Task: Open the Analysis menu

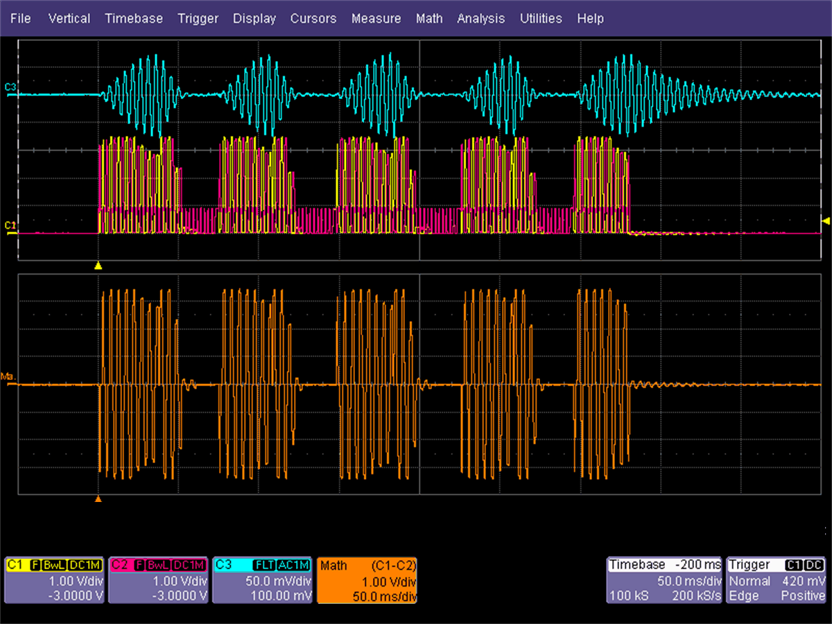Action: pos(481,19)
